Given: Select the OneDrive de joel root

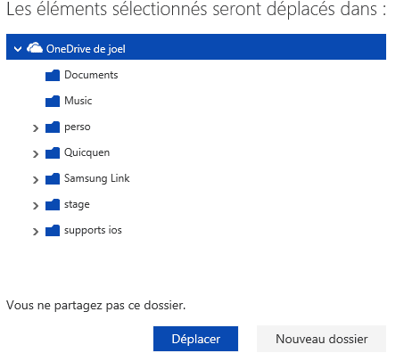Looking at the screenshot, I should click(x=196, y=47).
